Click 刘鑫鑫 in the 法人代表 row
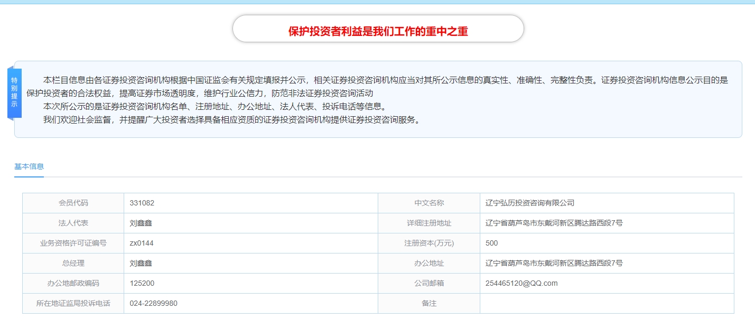 [x=141, y=223]
